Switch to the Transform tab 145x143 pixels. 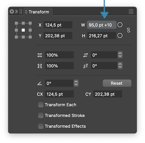click(x=37, y=12)
